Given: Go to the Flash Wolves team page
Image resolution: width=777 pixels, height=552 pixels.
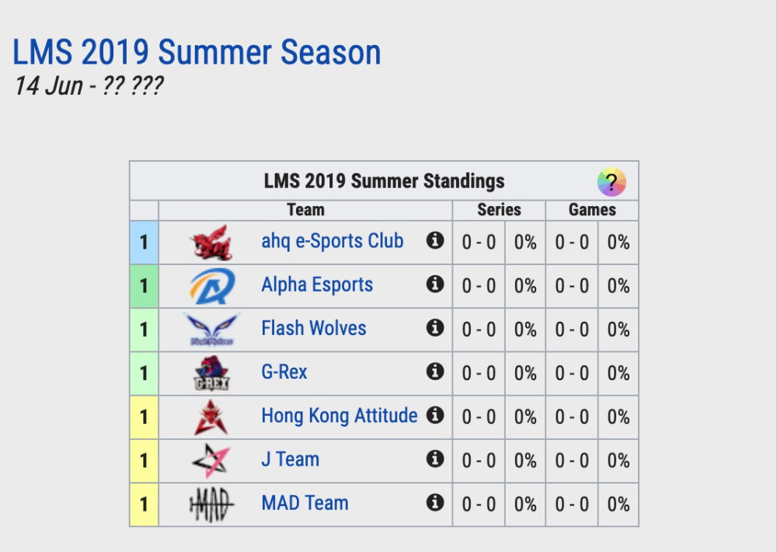Looking at the screenshot, I should coord(313,328).
